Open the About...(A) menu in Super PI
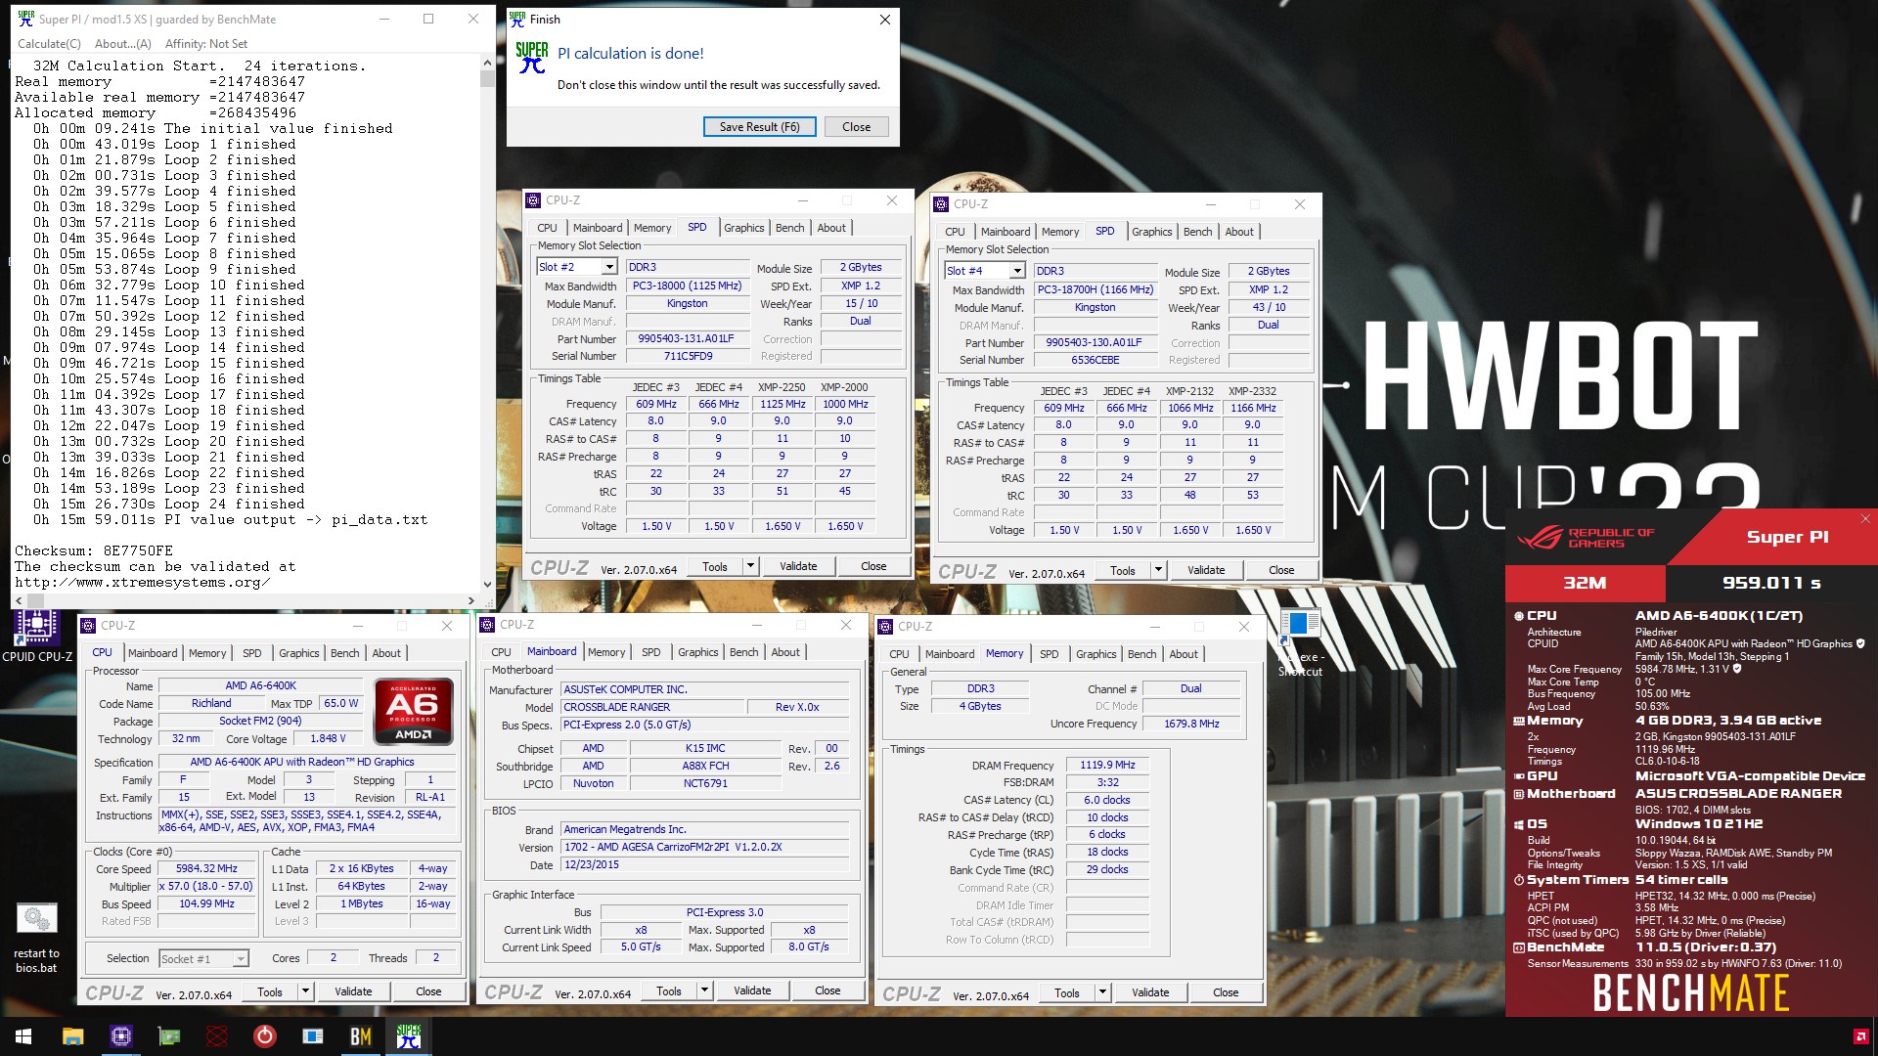This screenshot has height=1056, width=1878. pyautogui.click(x=123, y=44)
